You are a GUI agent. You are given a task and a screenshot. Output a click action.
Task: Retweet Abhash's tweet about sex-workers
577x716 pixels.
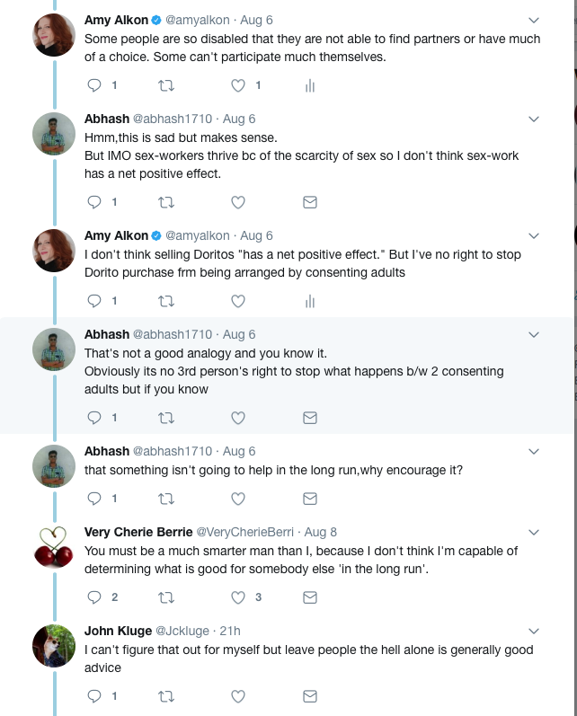pyautogui.click(x=165, y=202)
